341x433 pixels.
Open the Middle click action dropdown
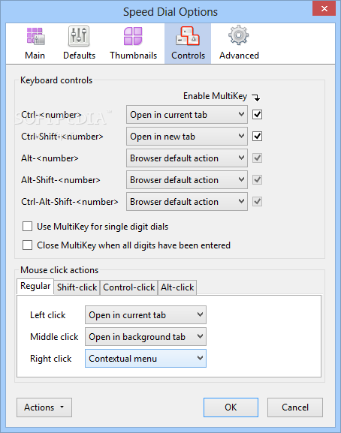click(146, 337)
